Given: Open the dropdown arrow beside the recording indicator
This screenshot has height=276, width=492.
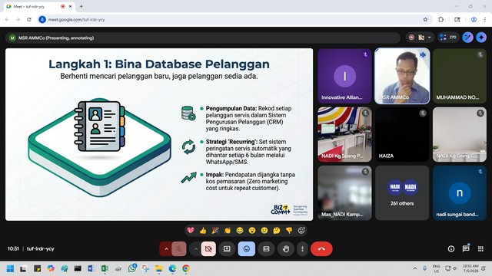Looking at the screenshot, I should click(x=429, y=38).
